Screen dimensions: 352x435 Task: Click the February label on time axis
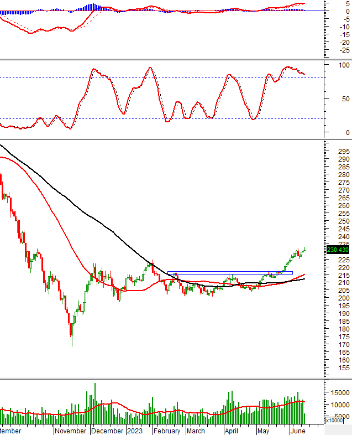(167, 431)
